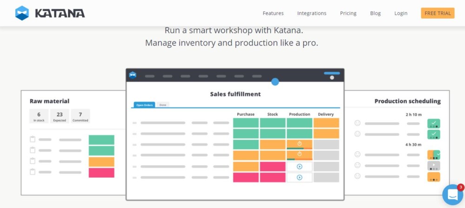Open the Features menu item
Viewport: 465px width, 208px height.
(273, 13)
